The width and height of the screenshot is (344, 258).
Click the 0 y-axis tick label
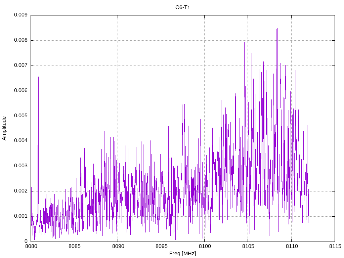point(26,241)
